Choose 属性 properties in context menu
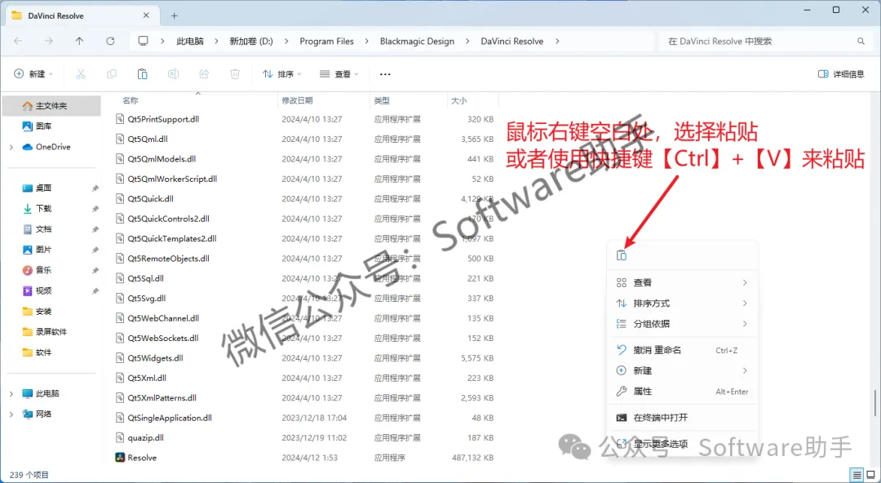 683,392
